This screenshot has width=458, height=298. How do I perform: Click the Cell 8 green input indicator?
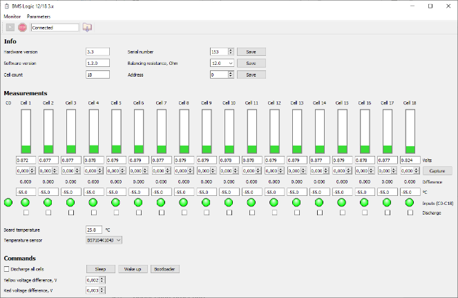tap(184, 202)
